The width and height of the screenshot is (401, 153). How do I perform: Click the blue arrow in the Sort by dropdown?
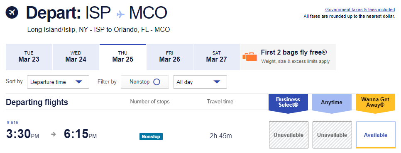(x=79, y=82)
